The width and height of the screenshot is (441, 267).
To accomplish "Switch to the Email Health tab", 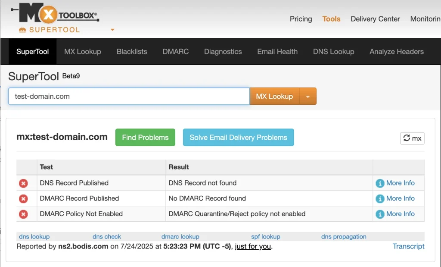I will click(277, 51).
